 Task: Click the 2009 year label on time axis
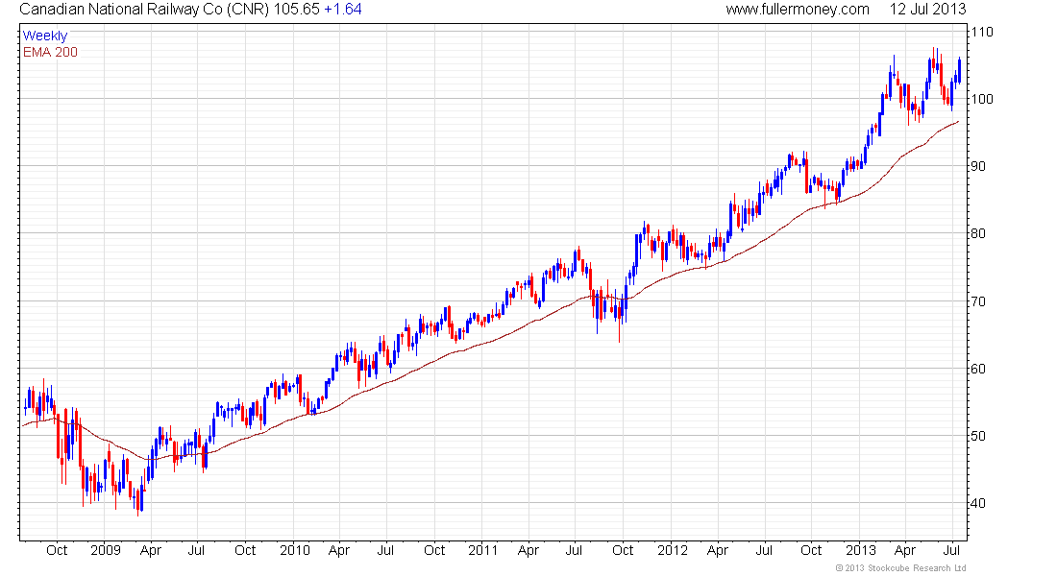[106, 550]
